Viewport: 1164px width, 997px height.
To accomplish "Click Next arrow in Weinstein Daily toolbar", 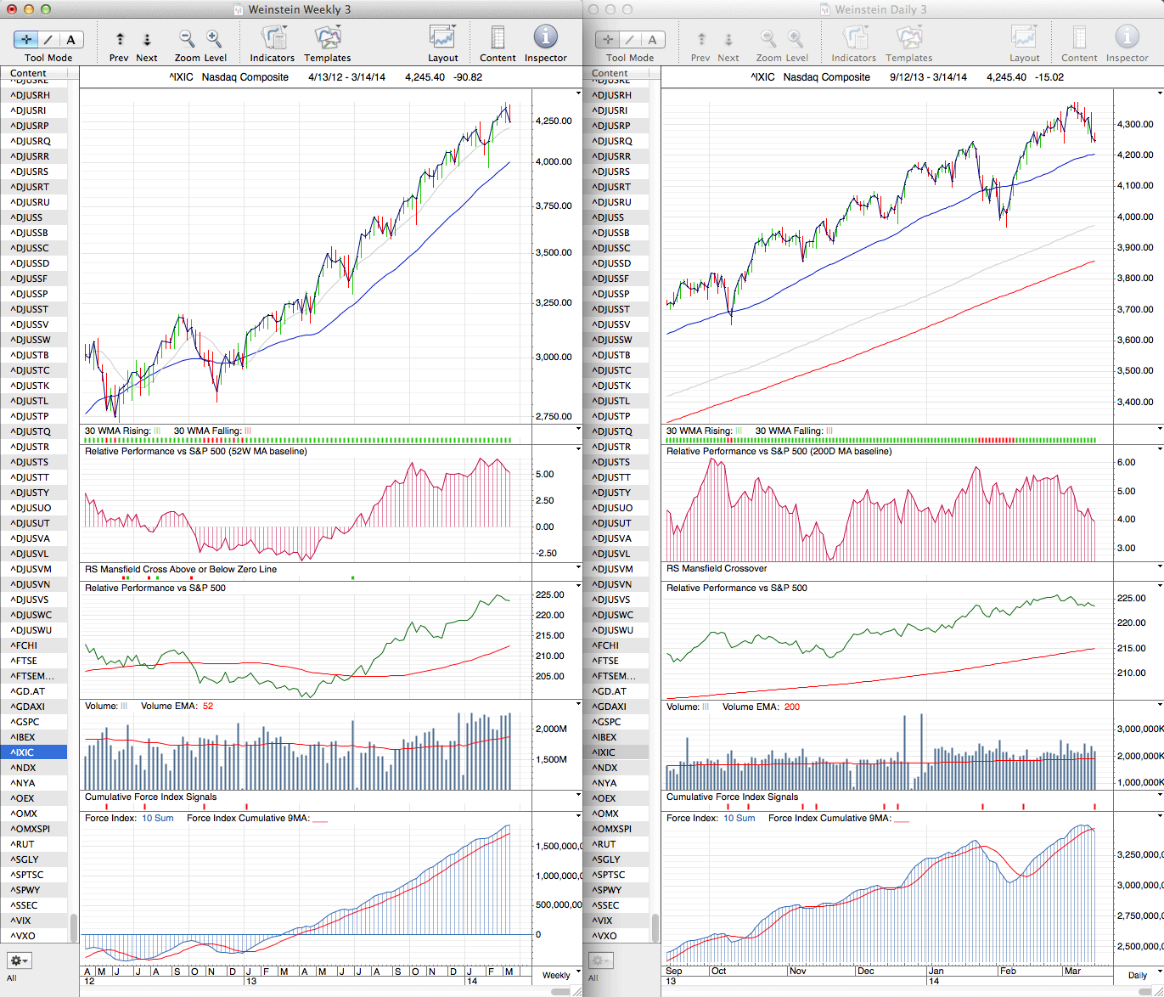I will click(728, 39).
